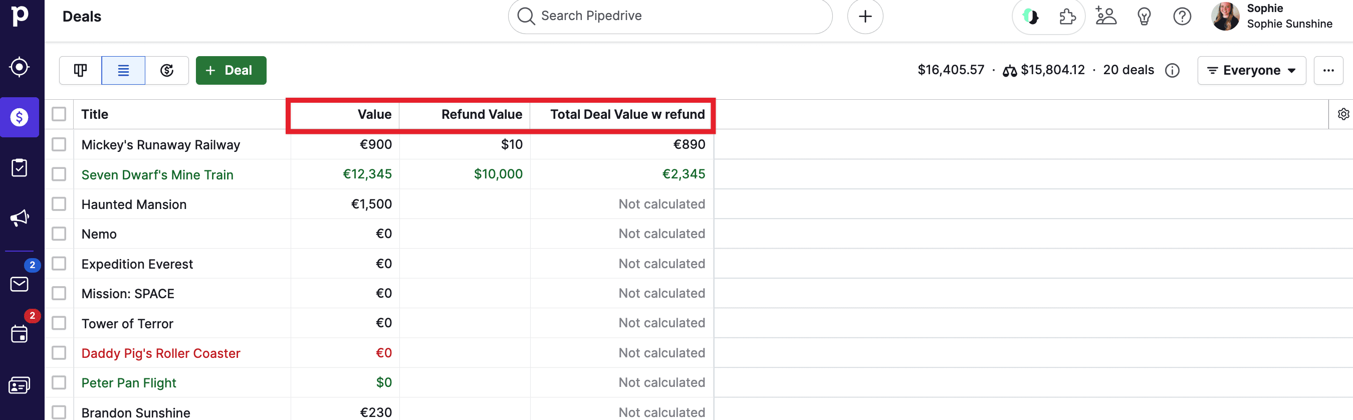Open the Activities calendar icon
Image resolution: width=1353 pixels, height=420 pixels.
click(20, 334)
